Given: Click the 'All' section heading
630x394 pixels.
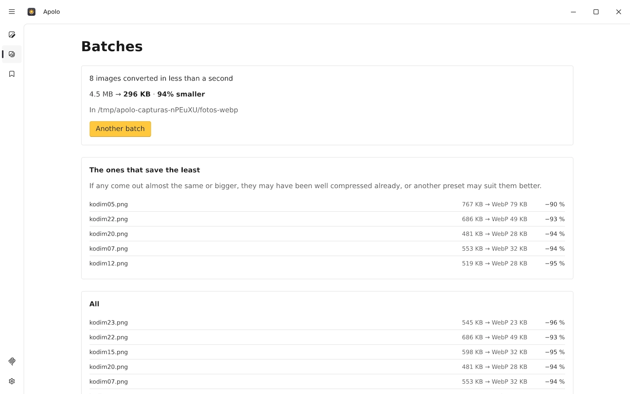Looking at the screenshot, I should coord(94,304).
